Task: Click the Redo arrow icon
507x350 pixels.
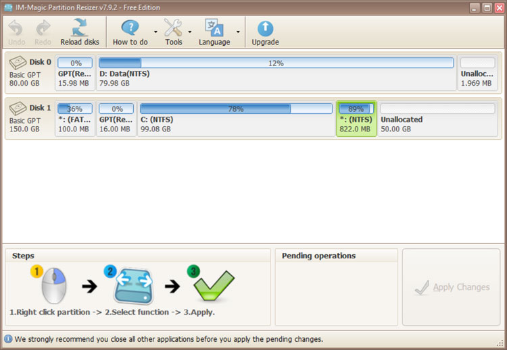Action: tap(43, 28)
